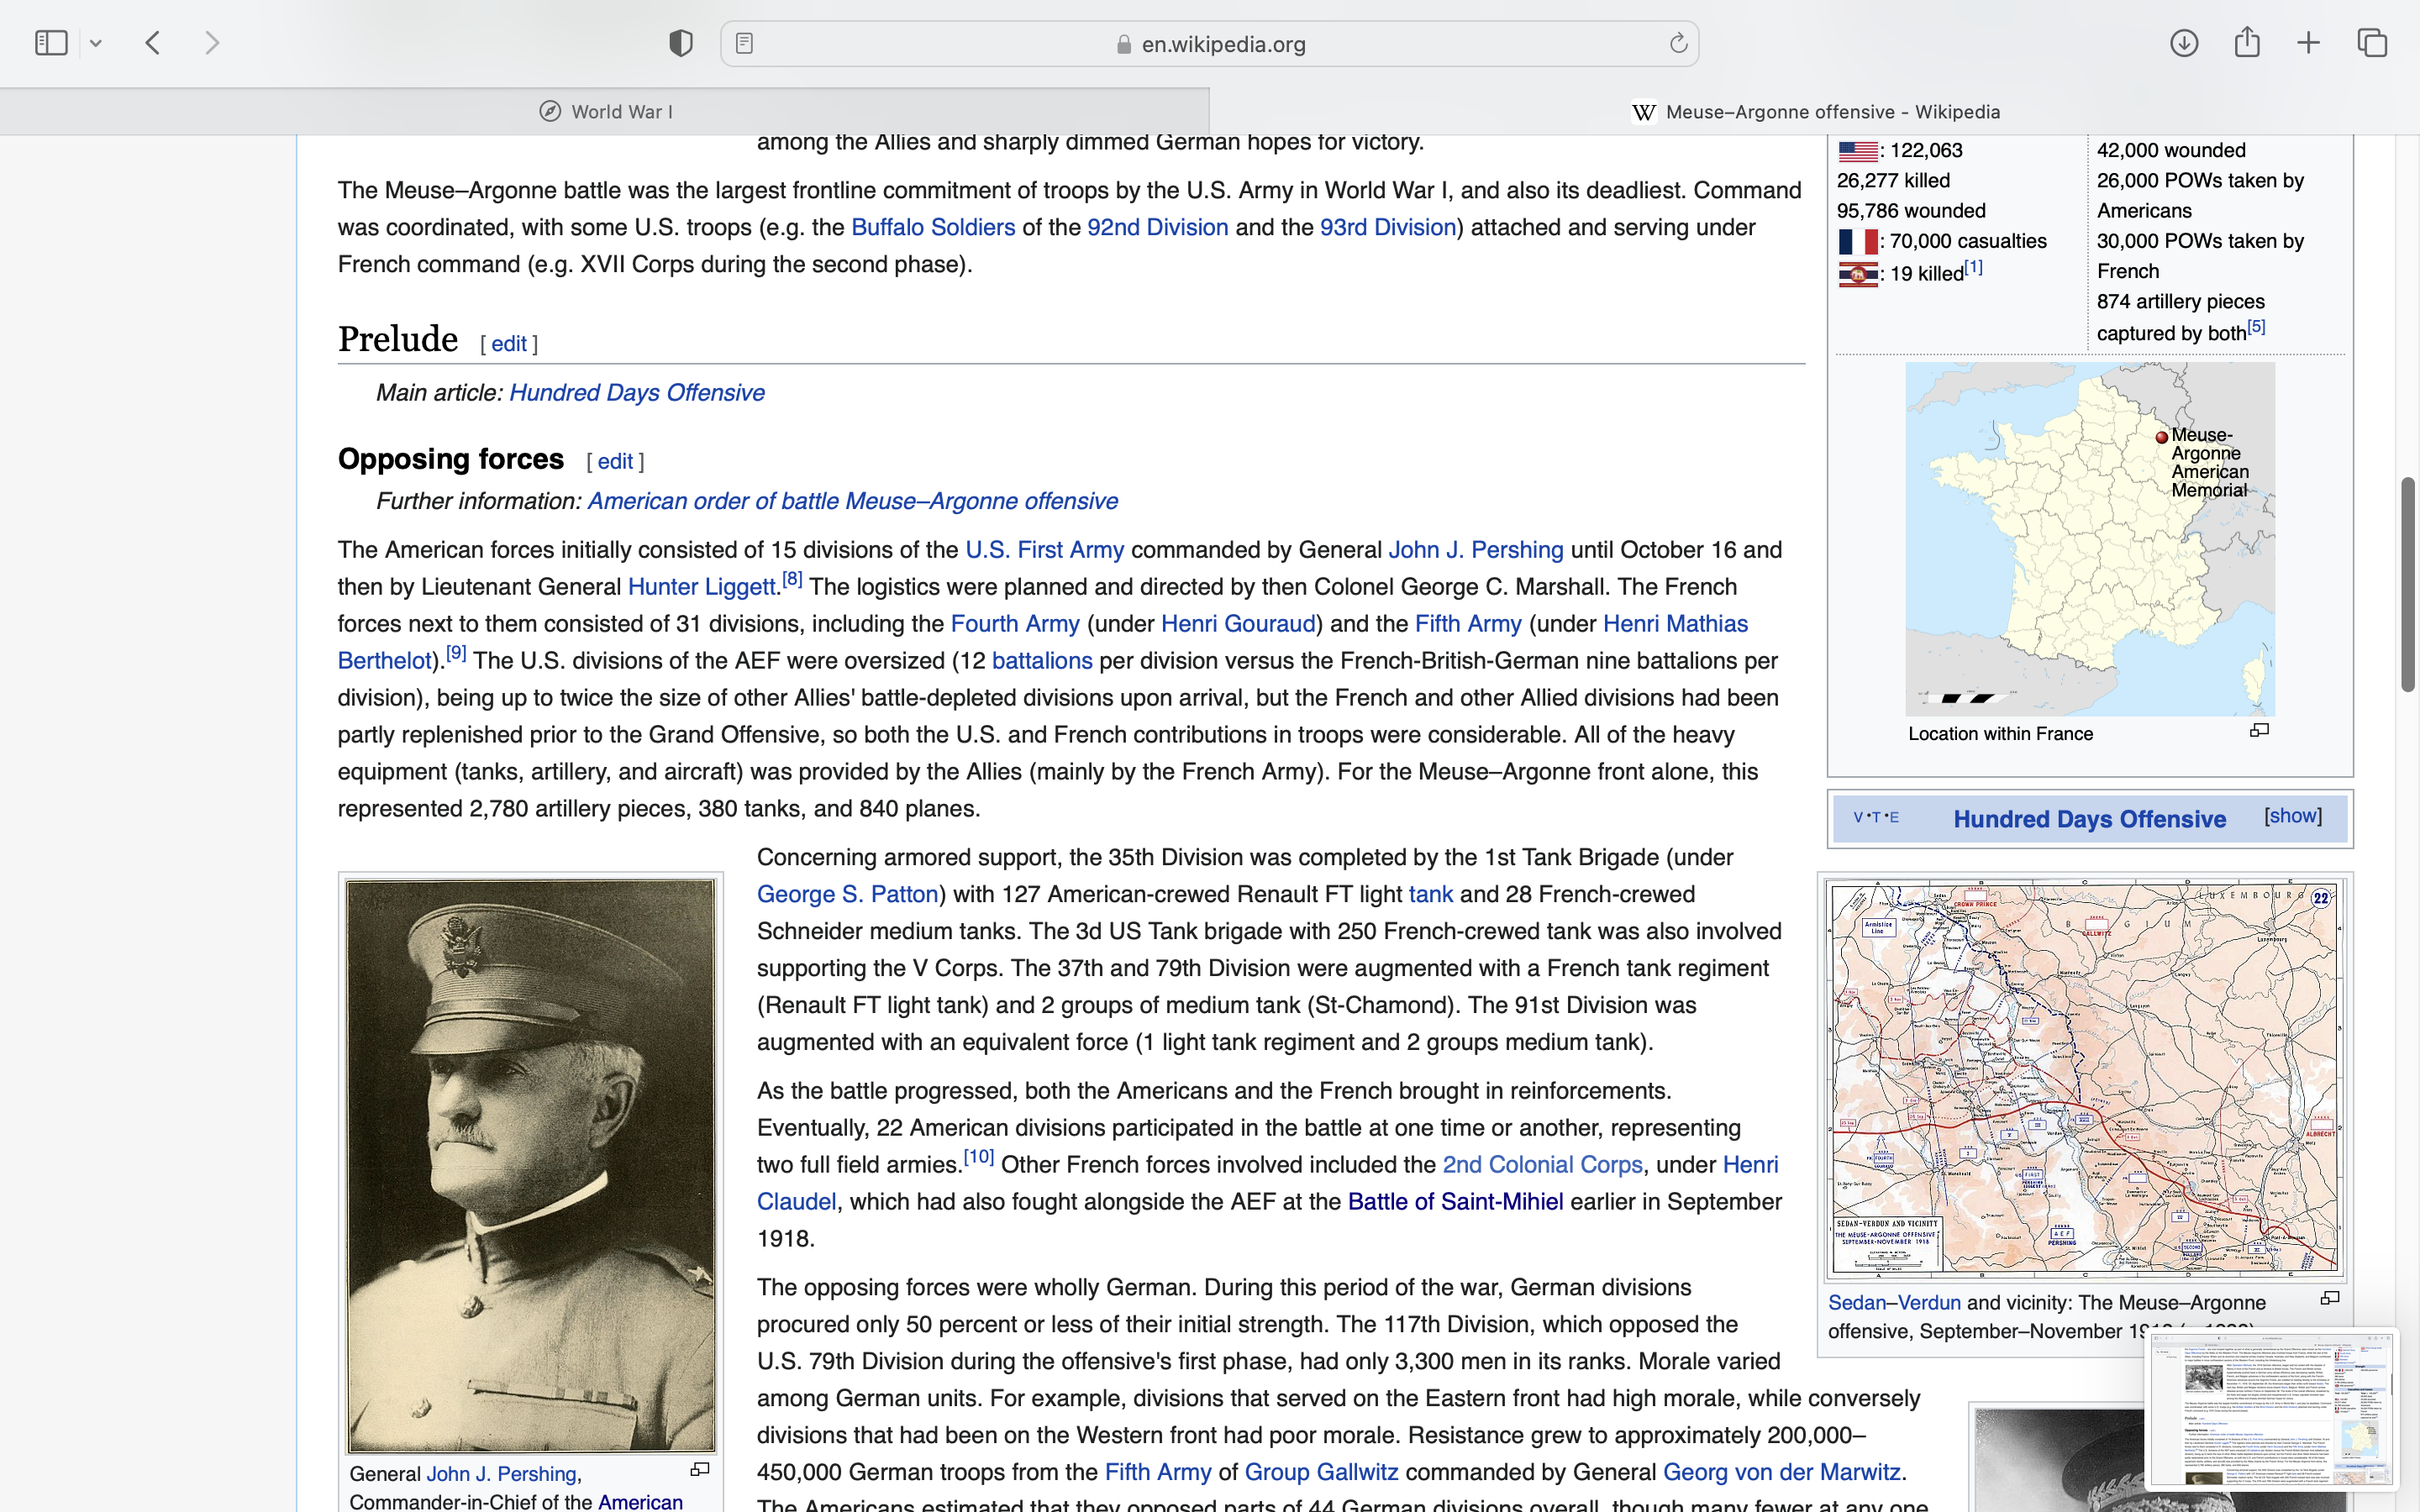Open the Reader view page icon
The width and height of the screenshot is (2420, 1512).
point(744,43)
